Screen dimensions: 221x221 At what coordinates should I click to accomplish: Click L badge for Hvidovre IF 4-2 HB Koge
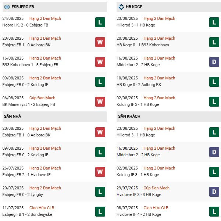tap(214, 211)
